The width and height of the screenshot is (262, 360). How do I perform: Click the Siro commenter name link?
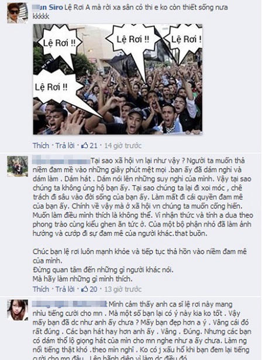(x=48, y=8)
